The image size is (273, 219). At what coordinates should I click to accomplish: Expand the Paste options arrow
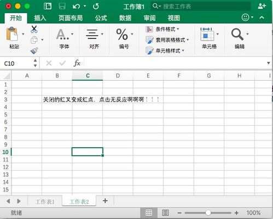pyautogui.click(x=23, y=34)
